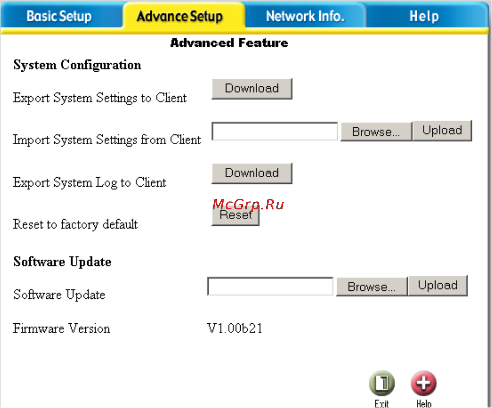Click 'Import System Settings from Client' label

coord(107,140)
